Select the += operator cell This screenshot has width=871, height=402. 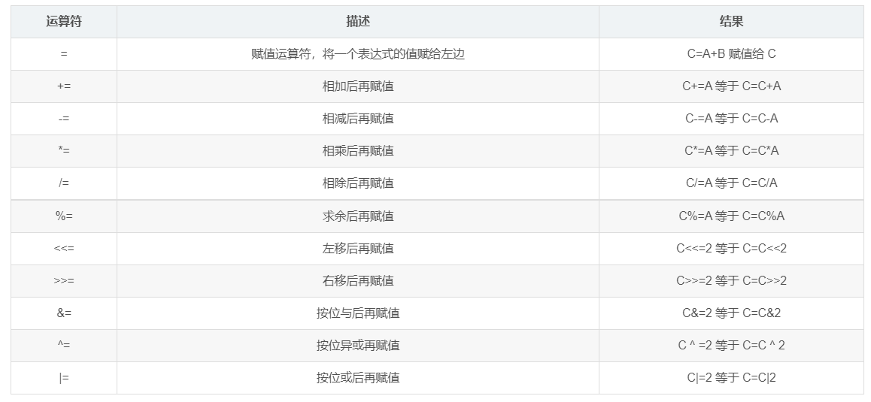pos(64,86)
